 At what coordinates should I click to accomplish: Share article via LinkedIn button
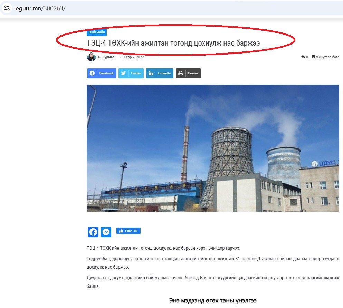tap(160, 73)
